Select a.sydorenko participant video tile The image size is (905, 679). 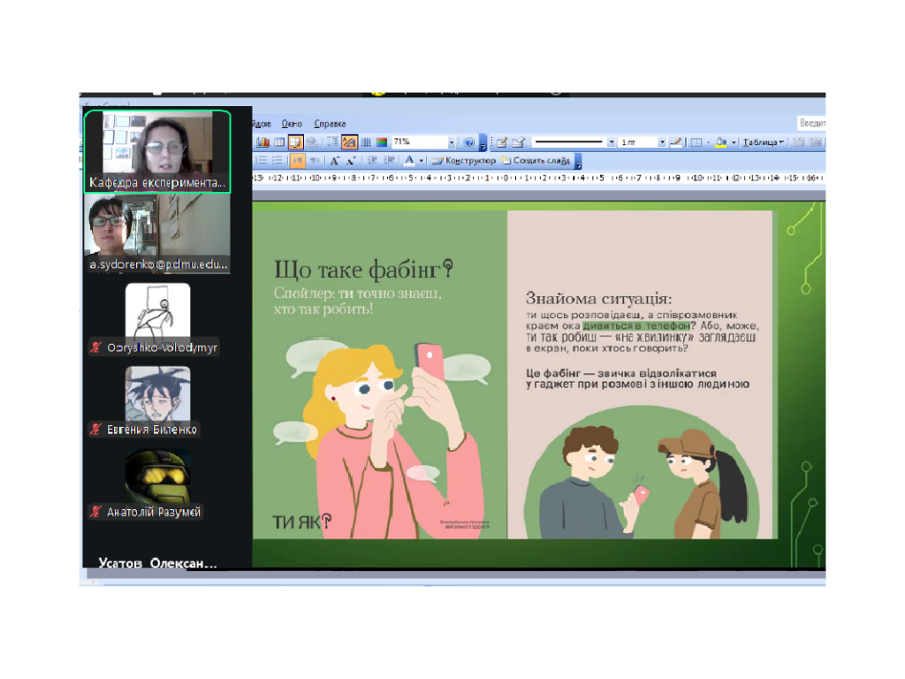pos(157,233)
